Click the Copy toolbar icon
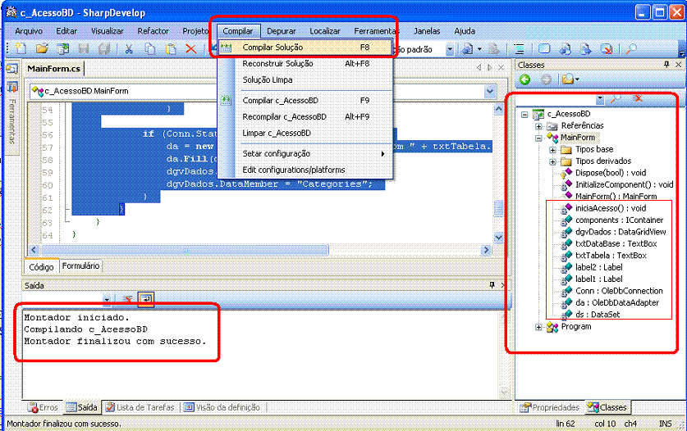 click(150, 49)
